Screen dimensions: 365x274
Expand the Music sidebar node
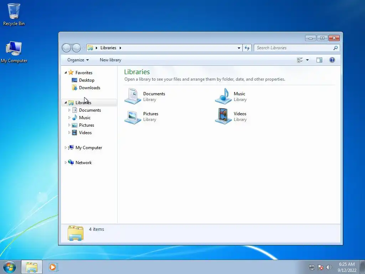coord(69,117)
